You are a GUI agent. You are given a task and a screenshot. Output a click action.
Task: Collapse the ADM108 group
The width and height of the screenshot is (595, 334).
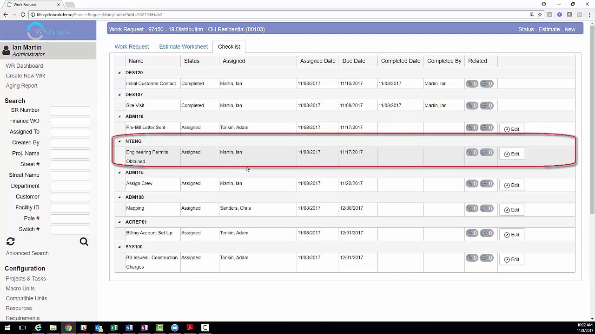[119, 197]
